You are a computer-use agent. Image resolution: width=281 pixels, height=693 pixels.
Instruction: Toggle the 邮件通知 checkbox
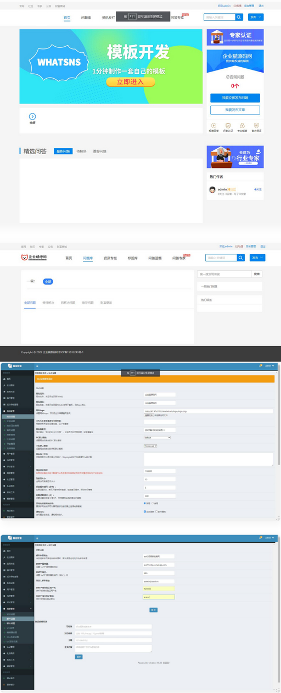point(158,511)
